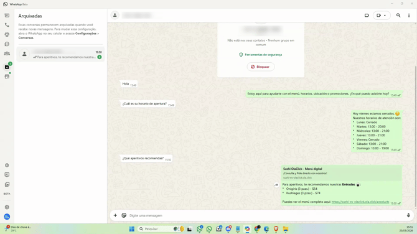Open the Communities icon in sidebar
Viewport: 417px width, 234px height.
(x=7, y=54)
